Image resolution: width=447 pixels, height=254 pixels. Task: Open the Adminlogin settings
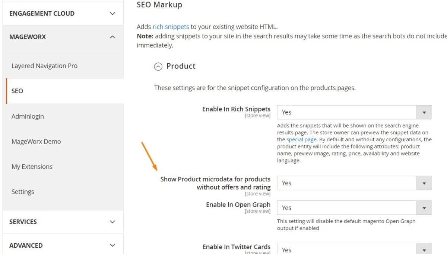tap(28, 116)
